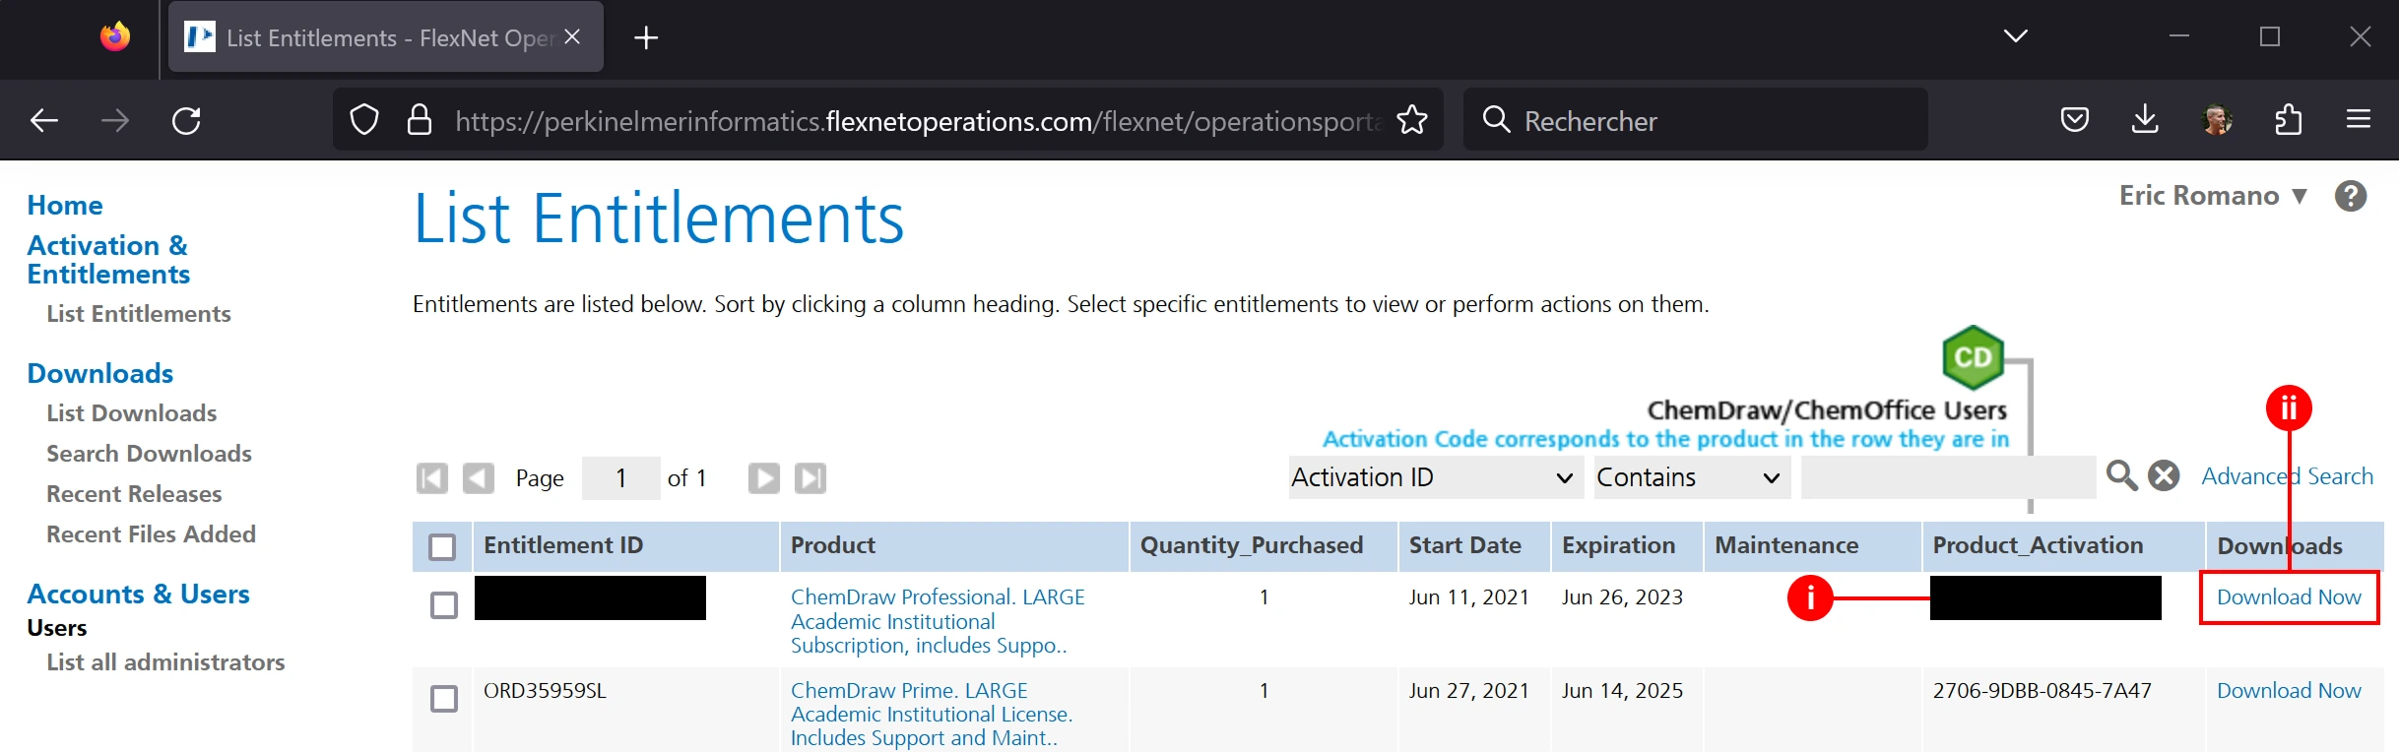Run search with magnifier icon

pyautogui.click(x=2121, y=476)
